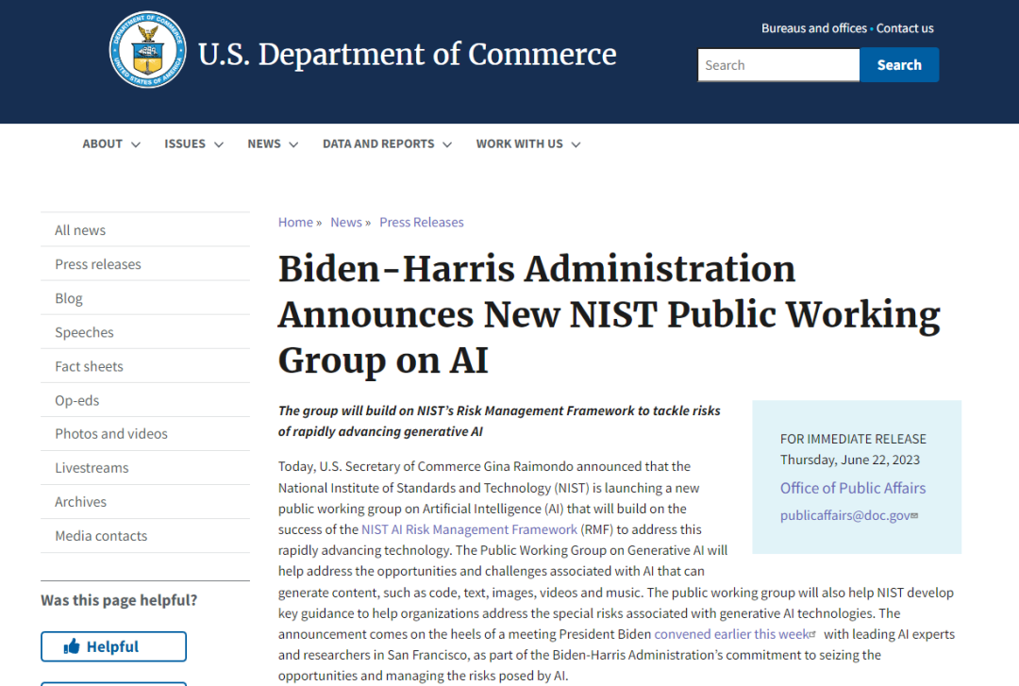Click the article headline about NIST Working Group
The height and width of the screenshot is (686, 1019).
click(x=609, y=314)
